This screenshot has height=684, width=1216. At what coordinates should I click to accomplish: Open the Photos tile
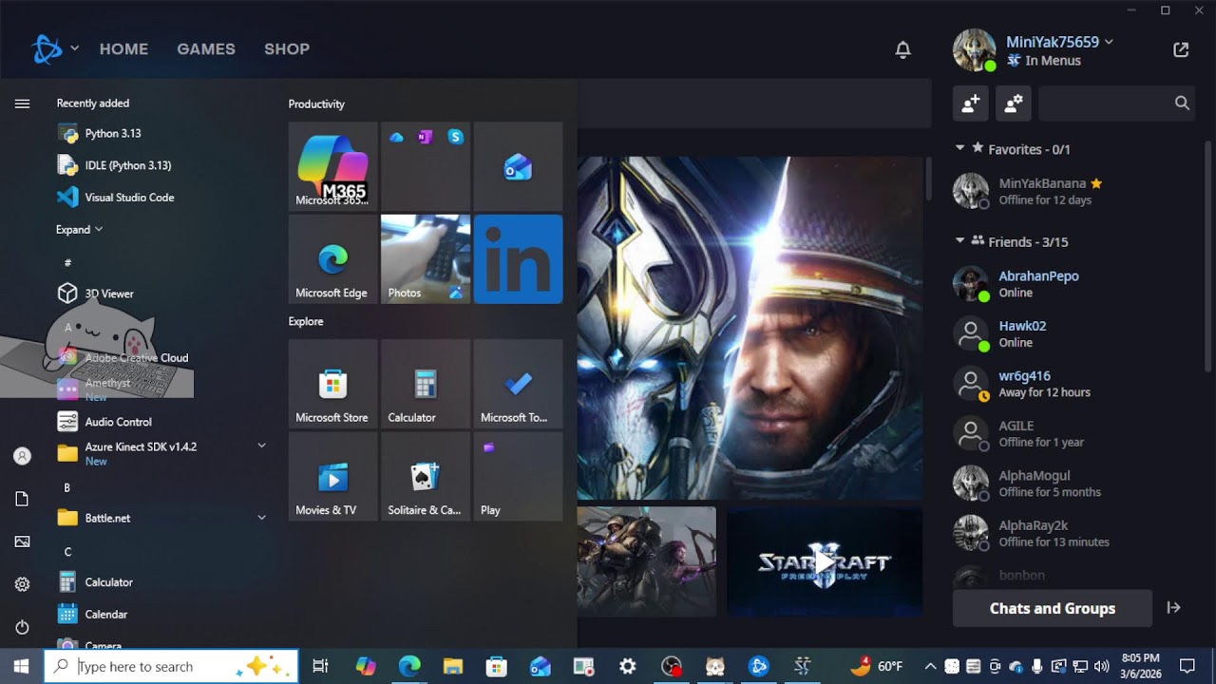[x=426, y=259]
